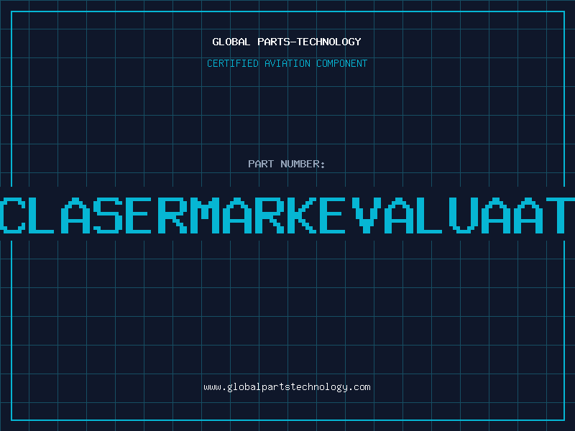Click the large CLASERMARKEVALUAAT part number text
Image resolution: width=575 pixels, height=431 pixels.
click(x=287, y=215)
